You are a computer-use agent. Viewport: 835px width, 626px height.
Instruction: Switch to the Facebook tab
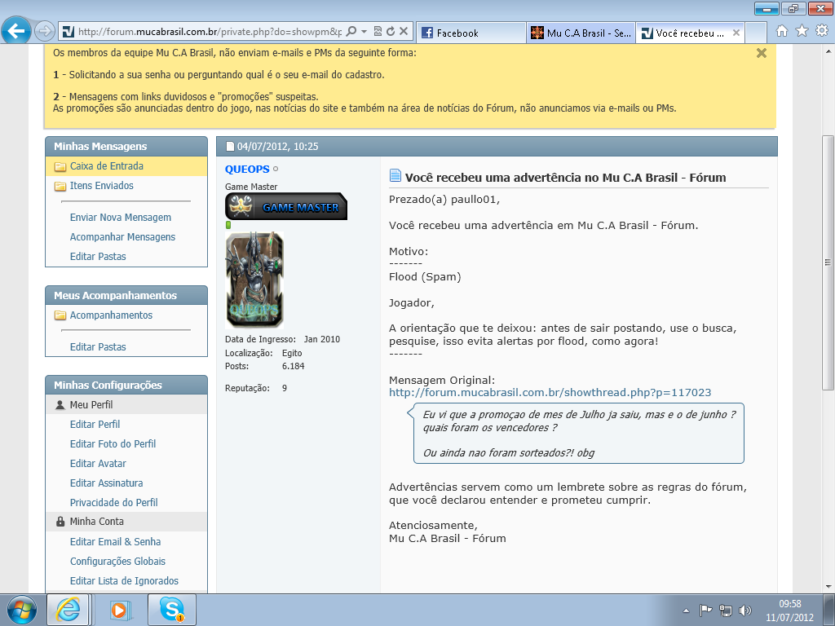pos(469,33)
